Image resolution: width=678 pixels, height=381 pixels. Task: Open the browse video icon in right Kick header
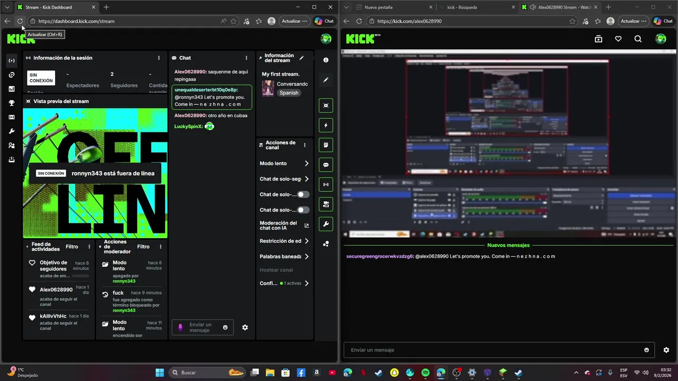click(599, 39)
